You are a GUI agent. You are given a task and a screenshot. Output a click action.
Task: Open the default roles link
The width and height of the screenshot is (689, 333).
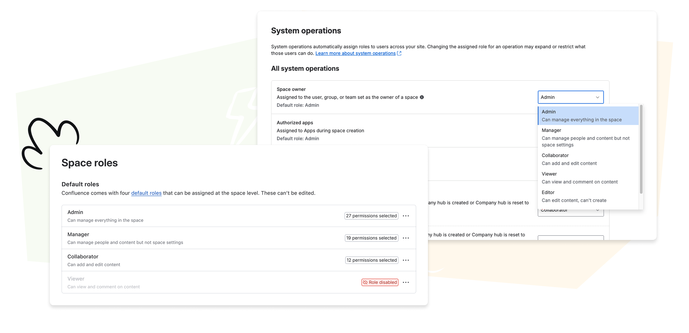point(146,193)
